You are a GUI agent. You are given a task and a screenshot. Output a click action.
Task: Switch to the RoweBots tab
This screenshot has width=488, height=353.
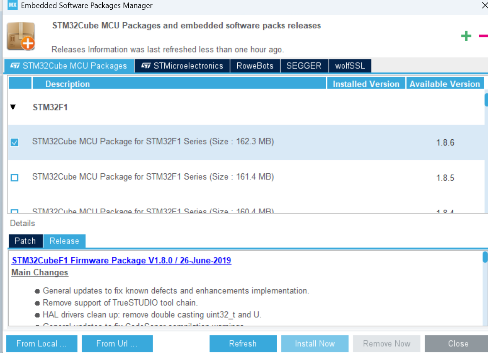(x=255, y=66)
